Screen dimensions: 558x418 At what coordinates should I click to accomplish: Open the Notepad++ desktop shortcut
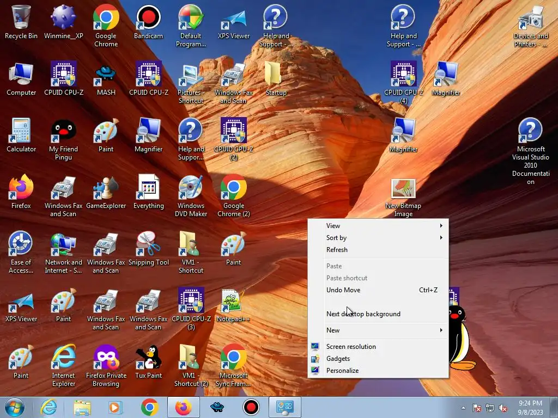[233, 305]
